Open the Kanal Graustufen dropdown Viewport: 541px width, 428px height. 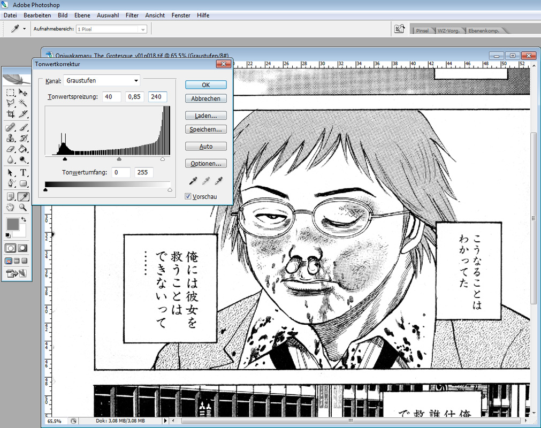[x=102, y=81]
